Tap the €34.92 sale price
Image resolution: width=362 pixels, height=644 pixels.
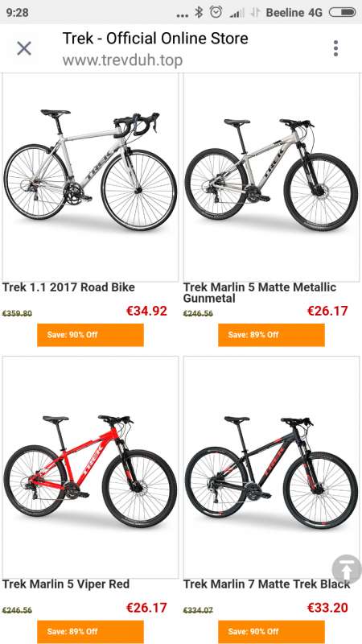tap(146, 311)
